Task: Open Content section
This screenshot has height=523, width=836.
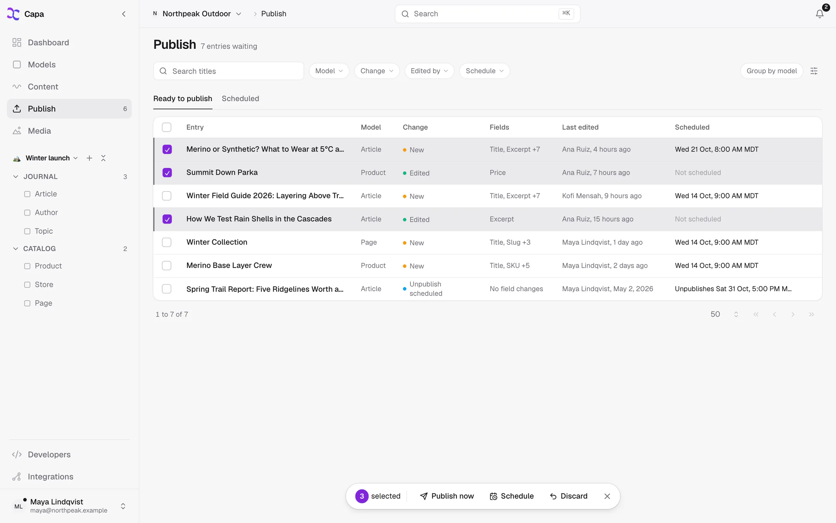Action: pyautogui.click(x=69, y=87)
